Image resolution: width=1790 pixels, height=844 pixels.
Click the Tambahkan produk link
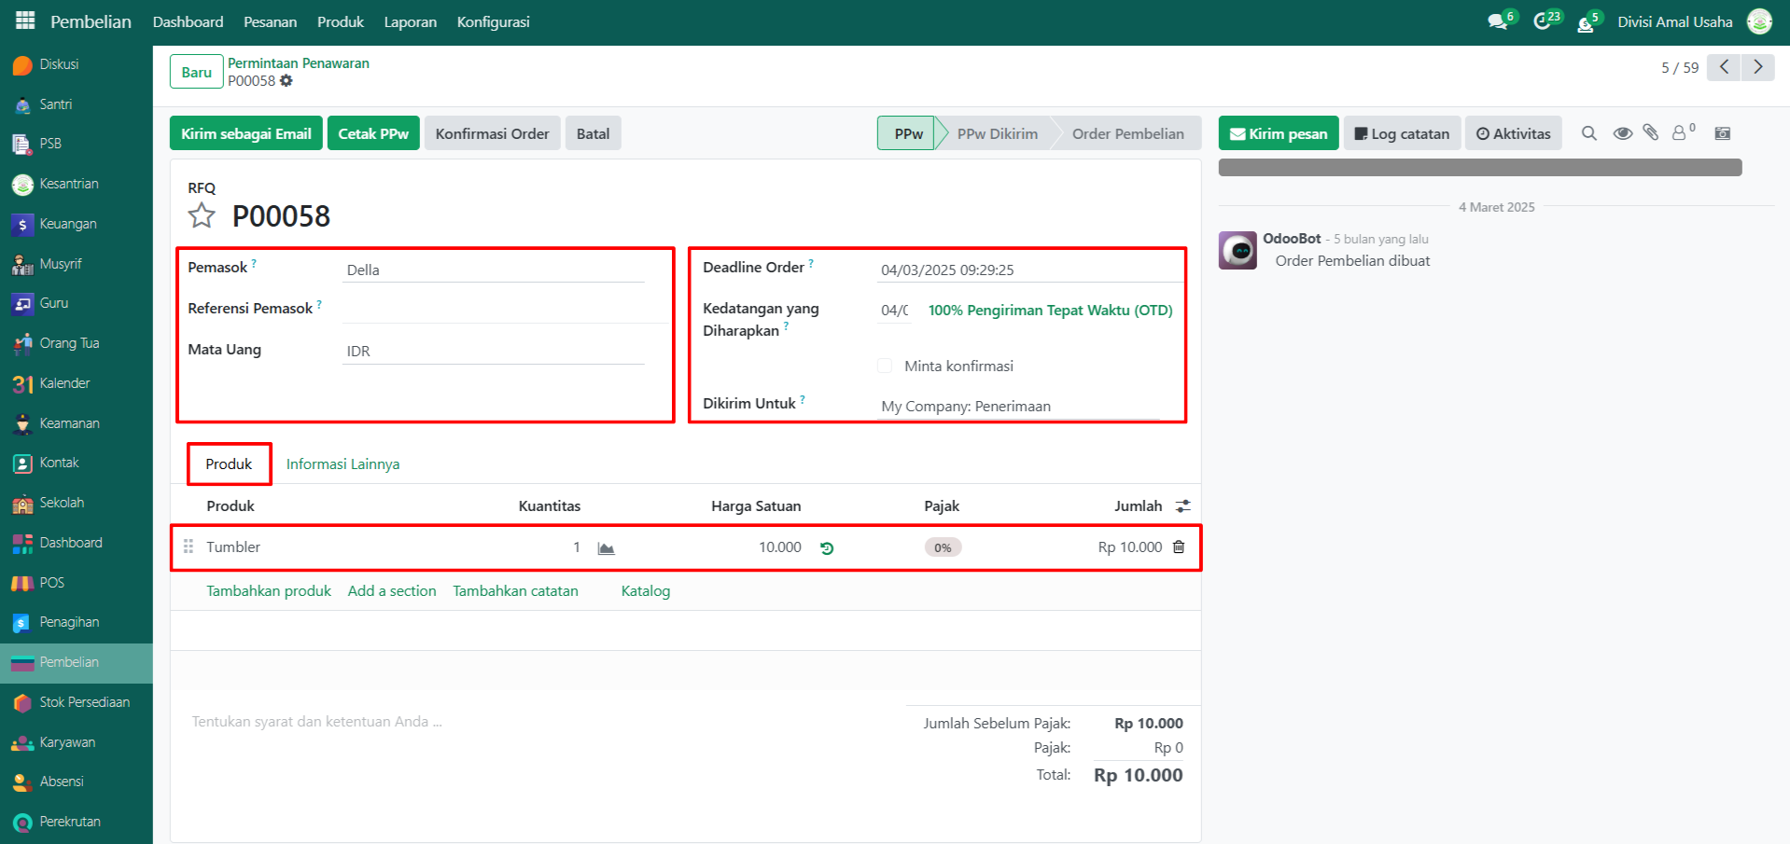(x=269, y=591)
